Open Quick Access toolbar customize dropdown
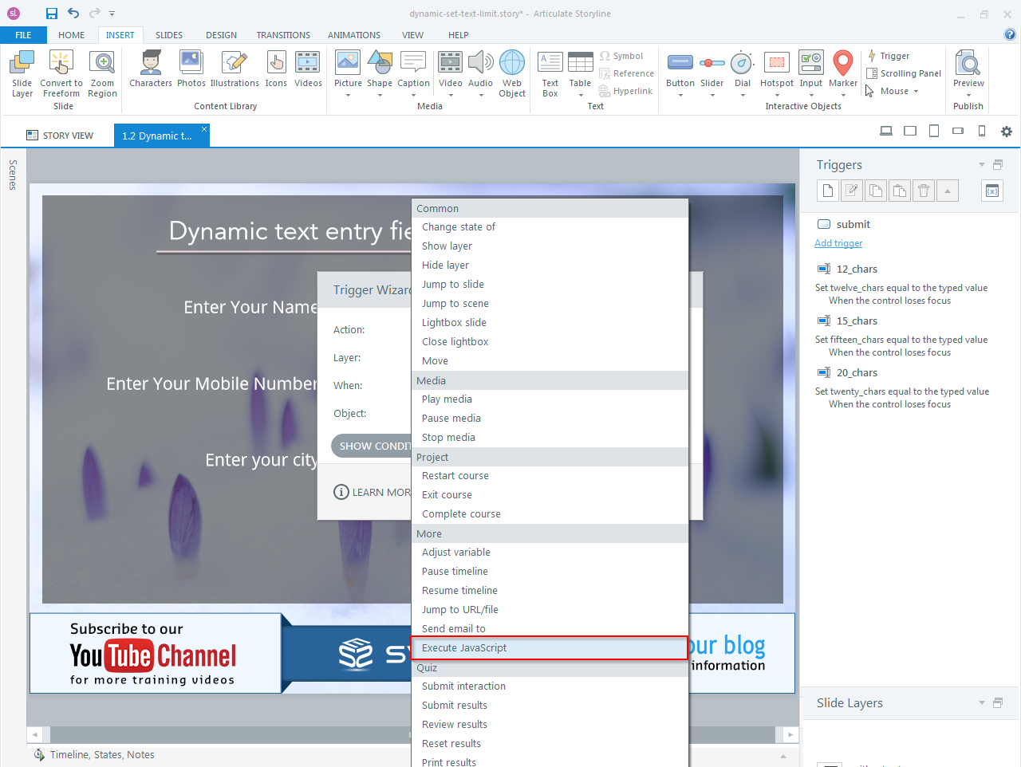Image resolution: width=1021 pixels, height=767 pixels. (x=112, y=14)
